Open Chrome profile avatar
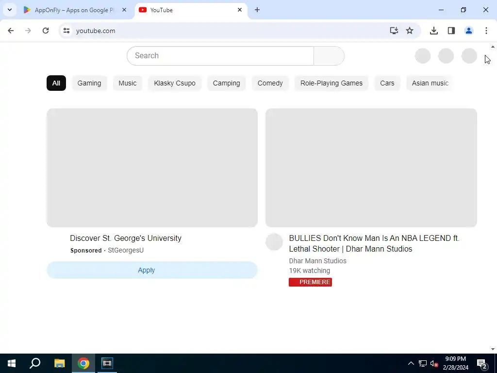497x373 pixels. click(x=468, y=31)
